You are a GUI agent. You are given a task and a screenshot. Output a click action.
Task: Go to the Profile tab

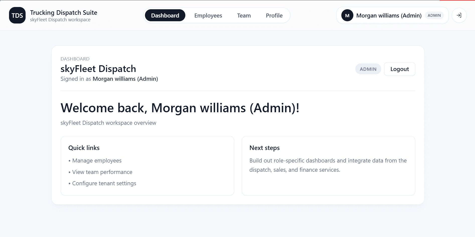[274, 15]
